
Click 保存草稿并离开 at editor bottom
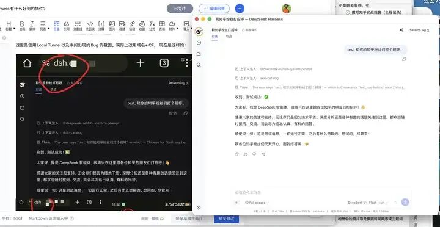189,218
